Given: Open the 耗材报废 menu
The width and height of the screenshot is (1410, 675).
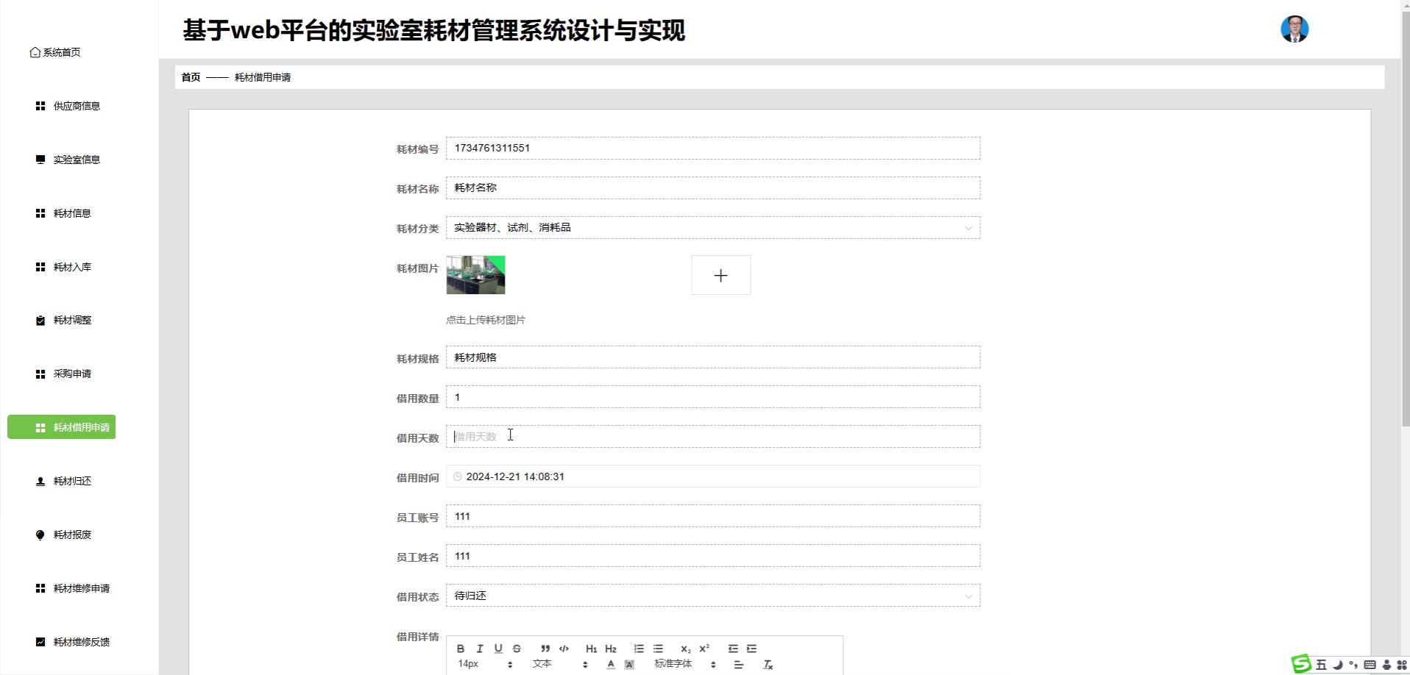Looking at the screenshot, I should pos(63,535).
